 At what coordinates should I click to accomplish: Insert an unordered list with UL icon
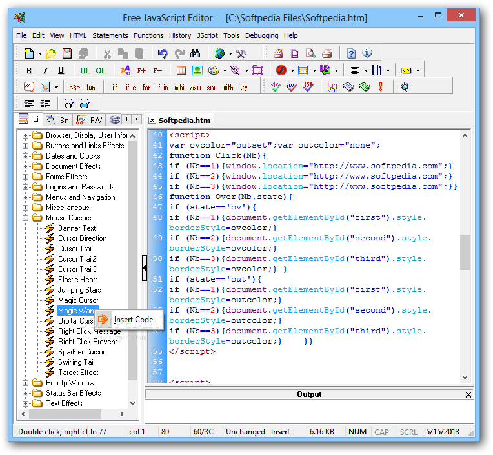click(x=85, y=70)
